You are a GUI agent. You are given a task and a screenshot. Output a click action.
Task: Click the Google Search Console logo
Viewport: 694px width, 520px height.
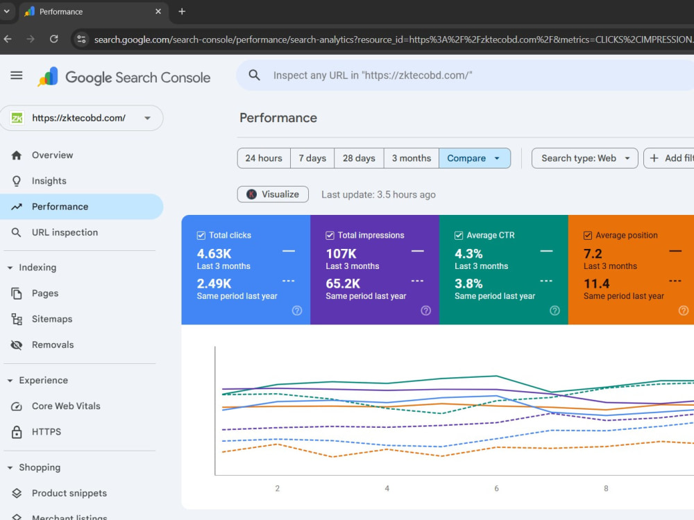coord(124,77)
